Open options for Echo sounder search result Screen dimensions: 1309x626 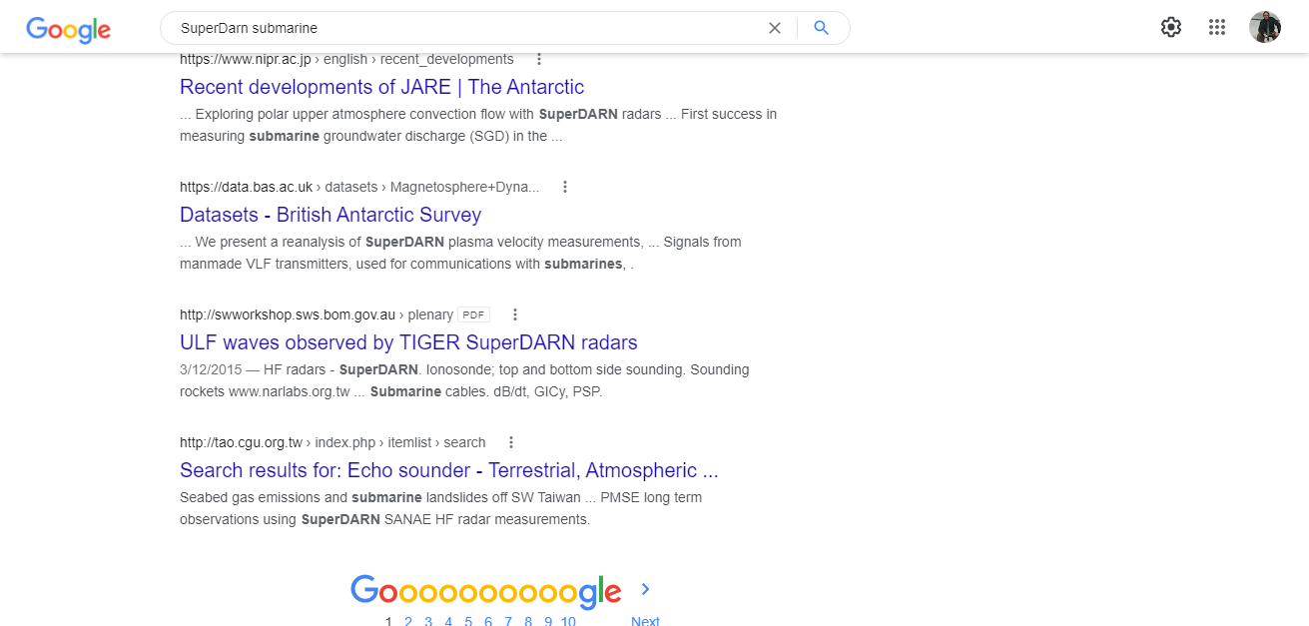click(511, 442)
